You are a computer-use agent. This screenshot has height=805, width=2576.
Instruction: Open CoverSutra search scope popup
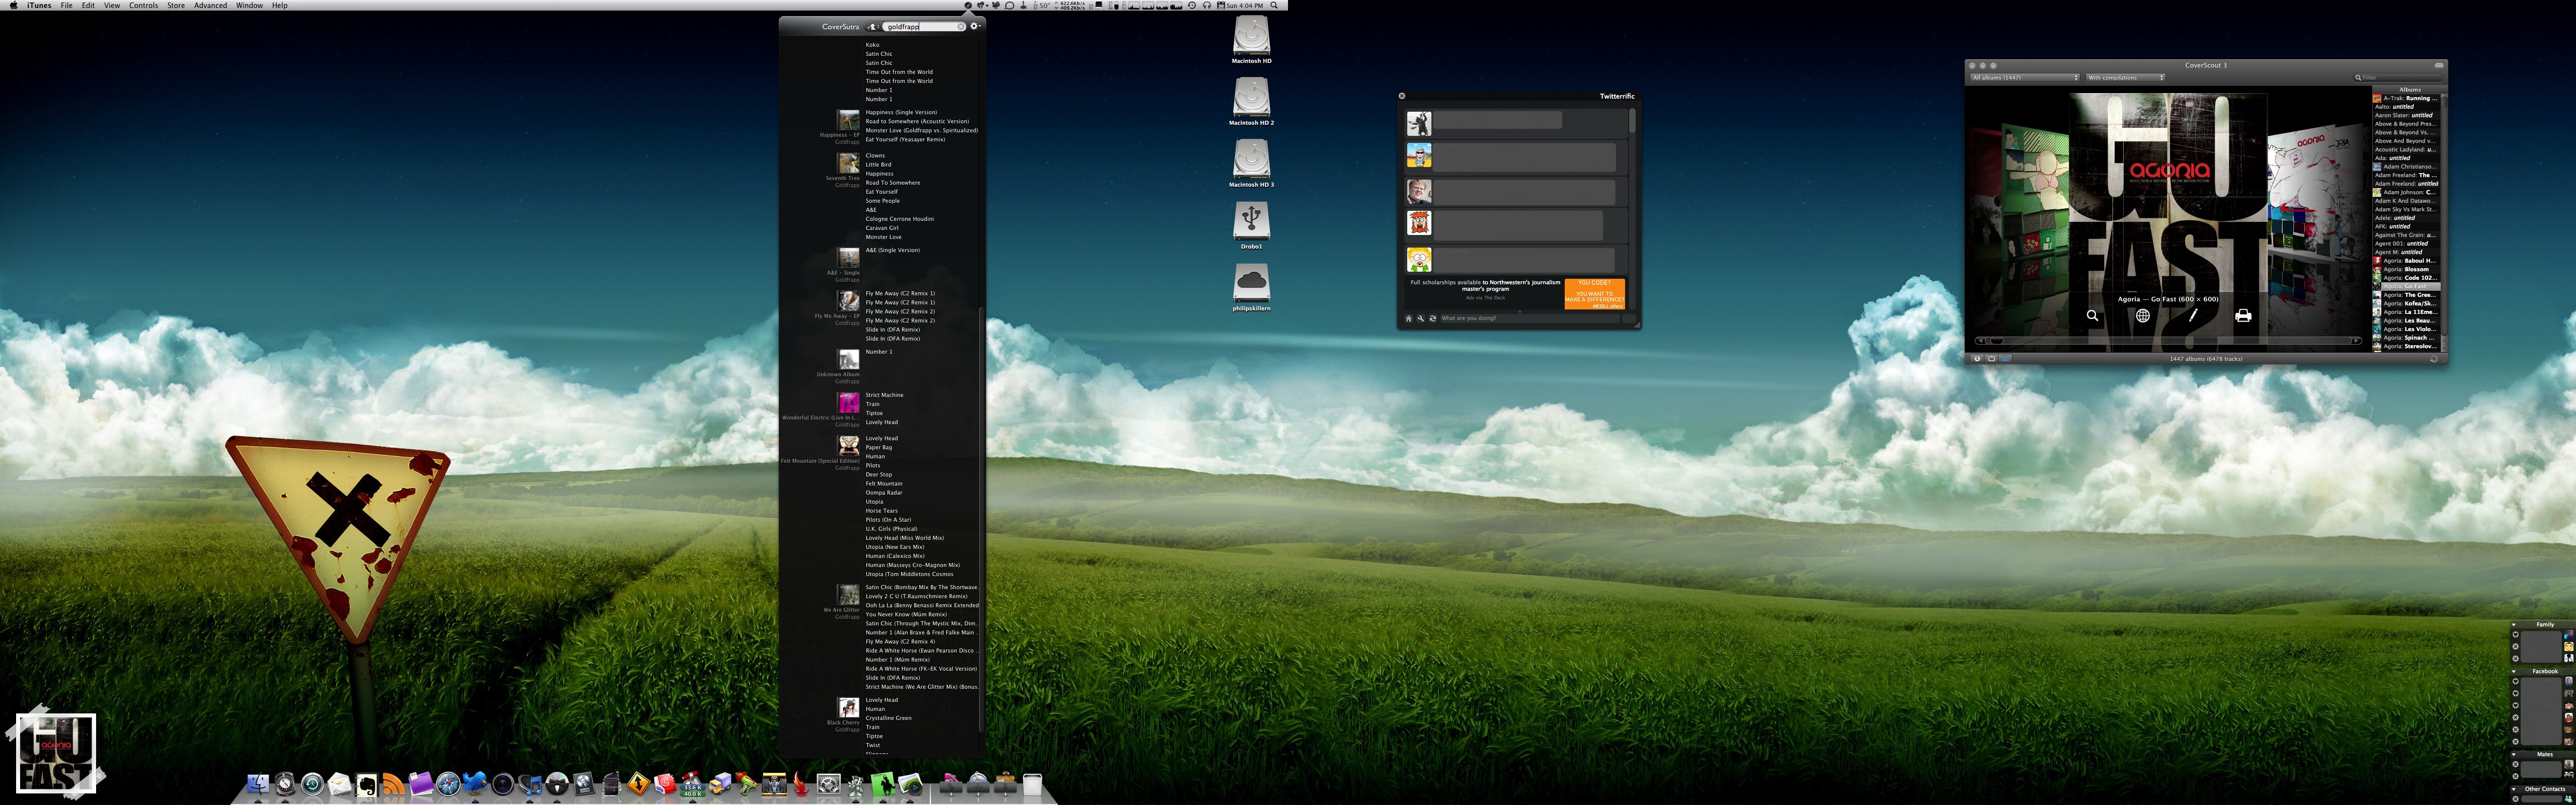tap(873, 27)
